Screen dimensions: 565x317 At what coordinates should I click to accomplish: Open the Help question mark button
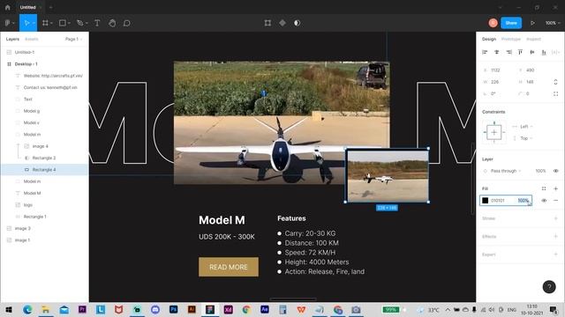coord(549,287)
